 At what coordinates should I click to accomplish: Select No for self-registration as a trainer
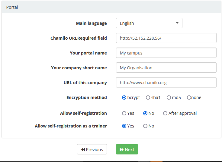tap(145, 126)
